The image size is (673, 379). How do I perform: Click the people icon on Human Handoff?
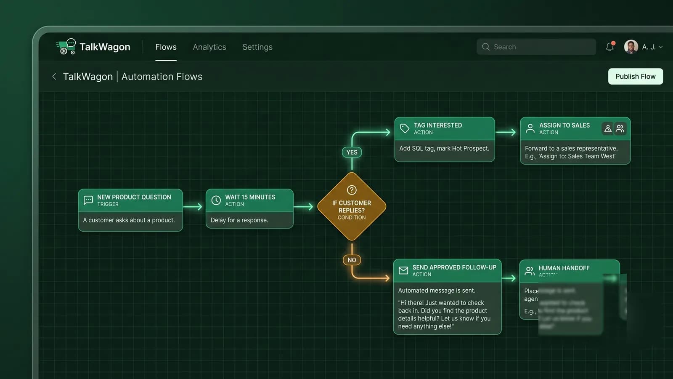[530, 271]
